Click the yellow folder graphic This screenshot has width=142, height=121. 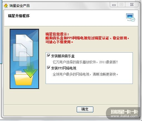click(x=23, y=78)
